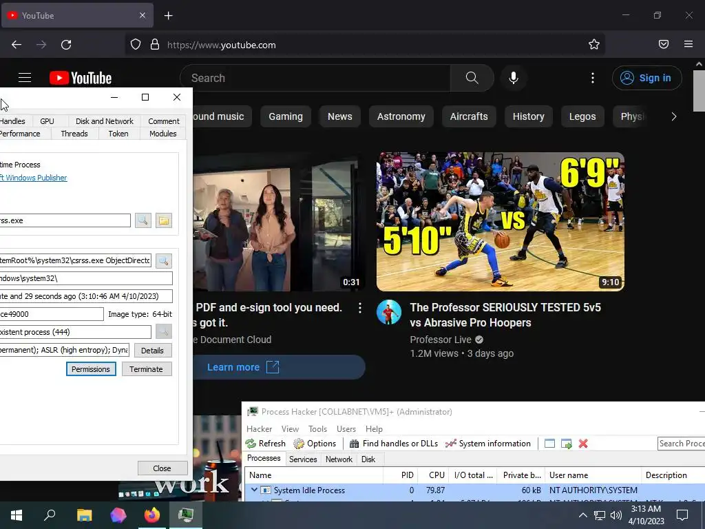The height and width of the screenshot is (529, 705).
Task: Open Hacker menu in Process Hacker
Action: tap(259, 428)
